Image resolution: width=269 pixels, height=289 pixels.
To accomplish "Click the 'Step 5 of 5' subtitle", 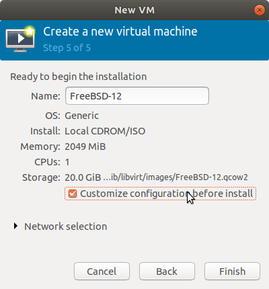I will 67,48.
